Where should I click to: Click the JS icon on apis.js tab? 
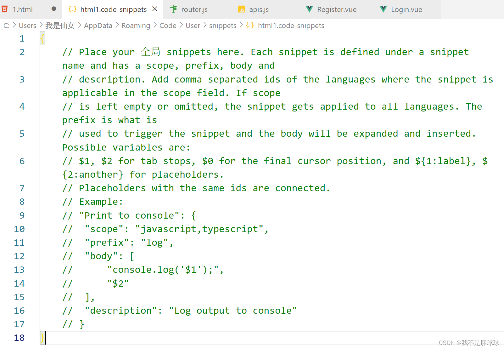pos(241,9)
